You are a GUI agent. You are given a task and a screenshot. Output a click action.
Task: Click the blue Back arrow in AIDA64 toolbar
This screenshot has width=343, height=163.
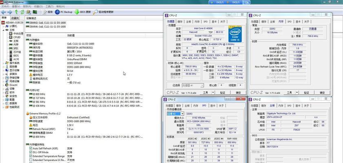point(4,12)
